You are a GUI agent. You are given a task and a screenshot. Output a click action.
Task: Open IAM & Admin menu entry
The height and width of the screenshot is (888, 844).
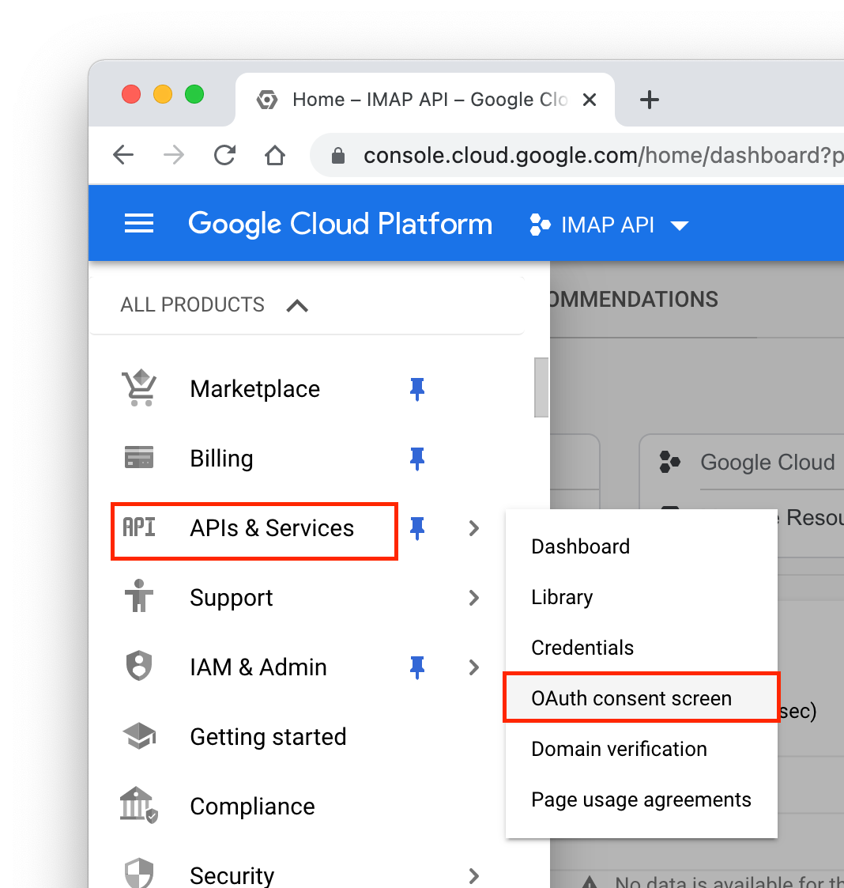[x=258, y=667]
